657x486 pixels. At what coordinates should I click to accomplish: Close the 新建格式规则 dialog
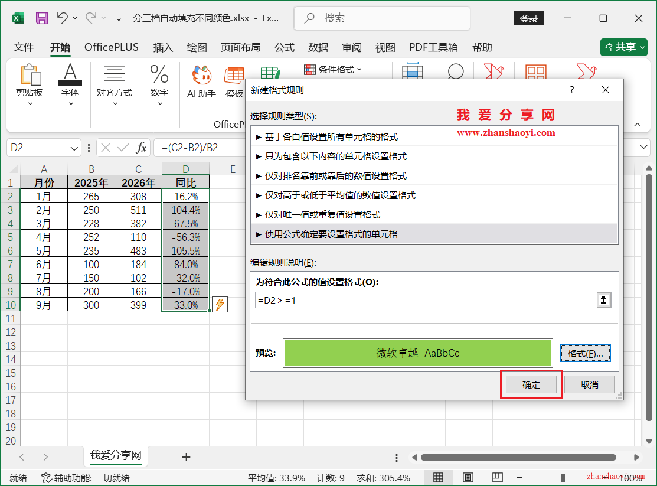[x=606, y=90]
